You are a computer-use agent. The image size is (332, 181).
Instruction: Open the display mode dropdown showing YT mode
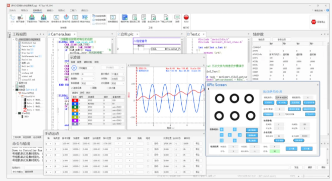pos(118,74)
